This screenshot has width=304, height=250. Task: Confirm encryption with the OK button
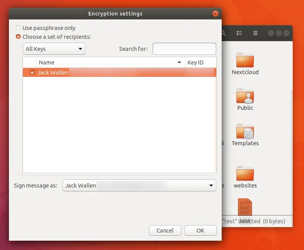pos(200,231)
